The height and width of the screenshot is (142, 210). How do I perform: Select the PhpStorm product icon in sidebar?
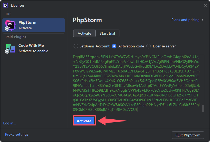[x=10, y=25]
